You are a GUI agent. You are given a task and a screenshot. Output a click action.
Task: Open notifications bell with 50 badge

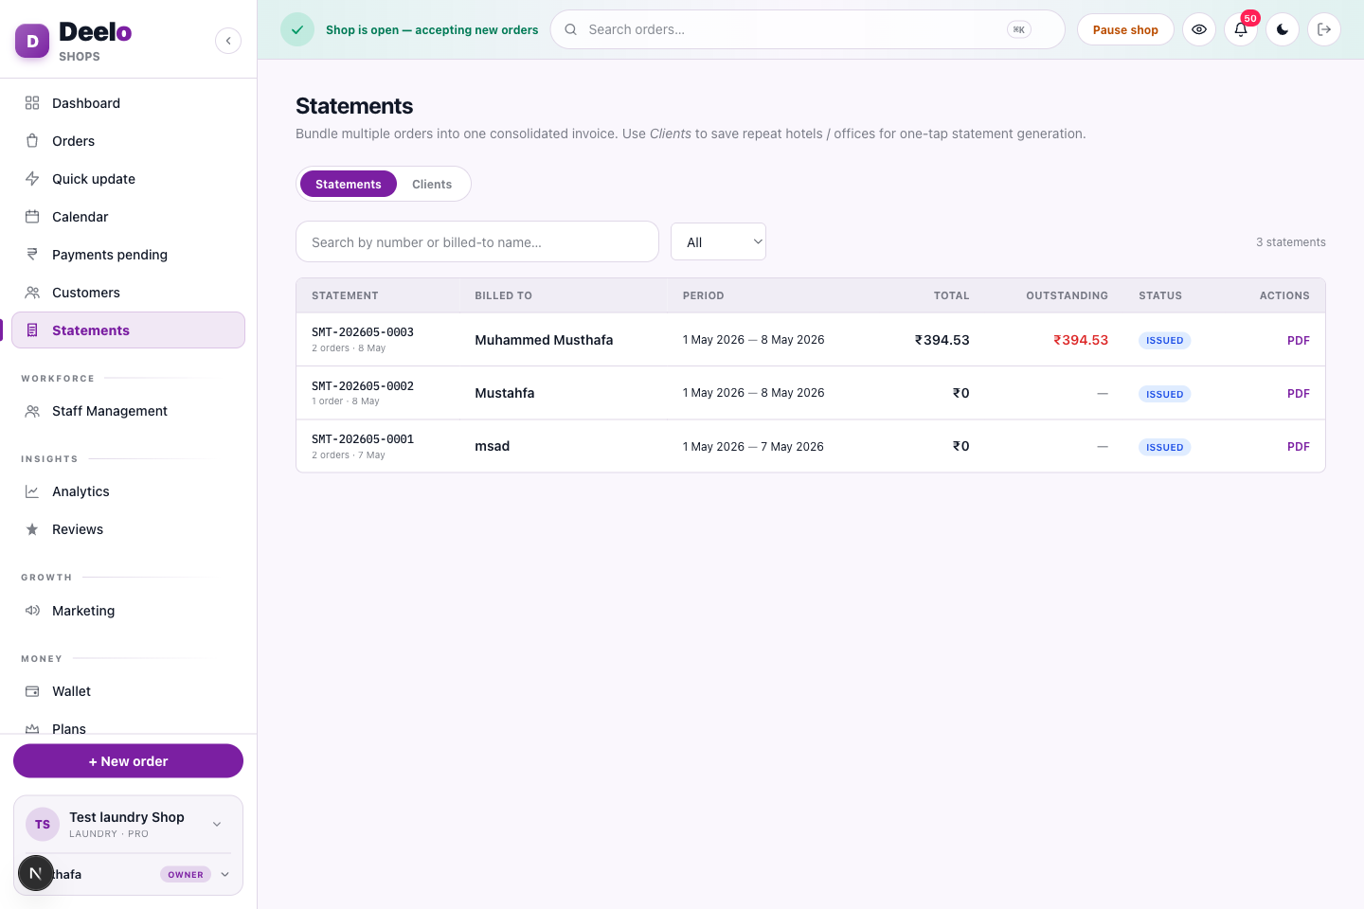coord(1241,29)
